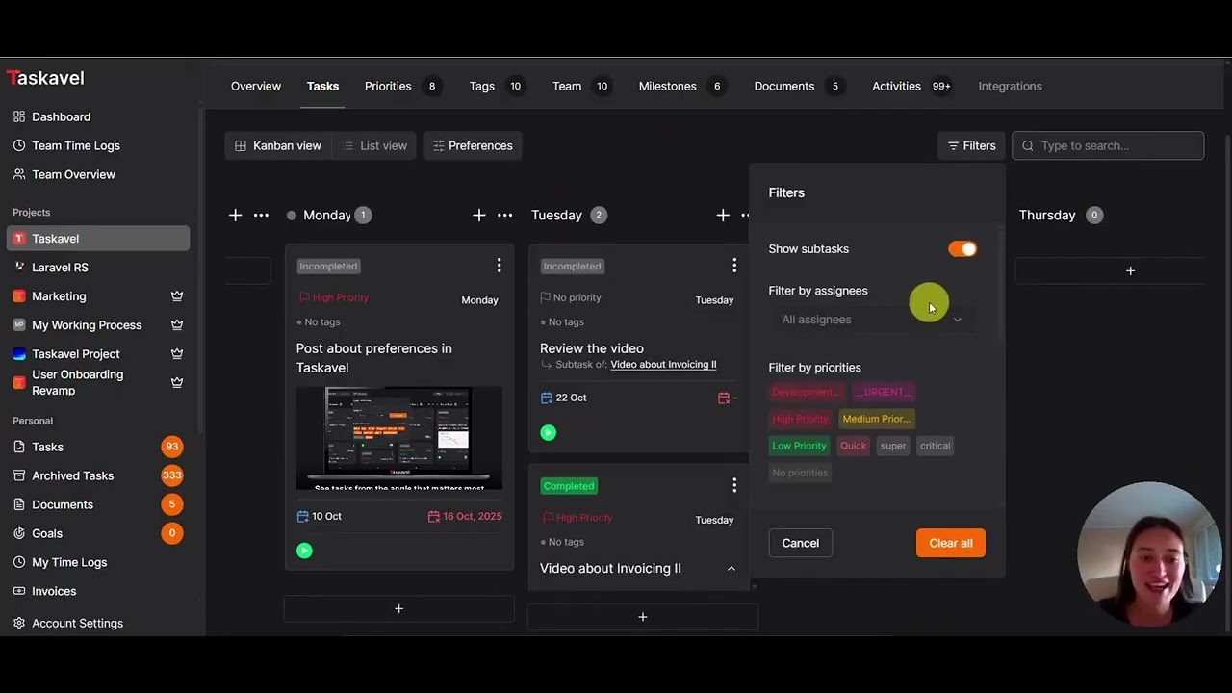Open column options beside Monday header
This screenshot has height=693, width=1232.
click(504, 215)
